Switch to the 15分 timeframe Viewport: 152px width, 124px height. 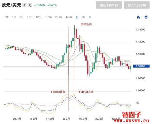30,17
